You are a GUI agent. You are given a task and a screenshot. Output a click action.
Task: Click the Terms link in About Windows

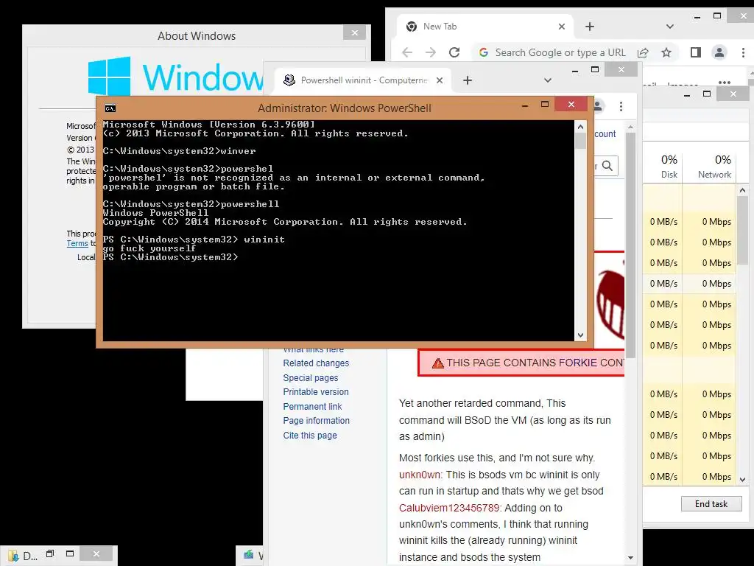click(77, 243)
